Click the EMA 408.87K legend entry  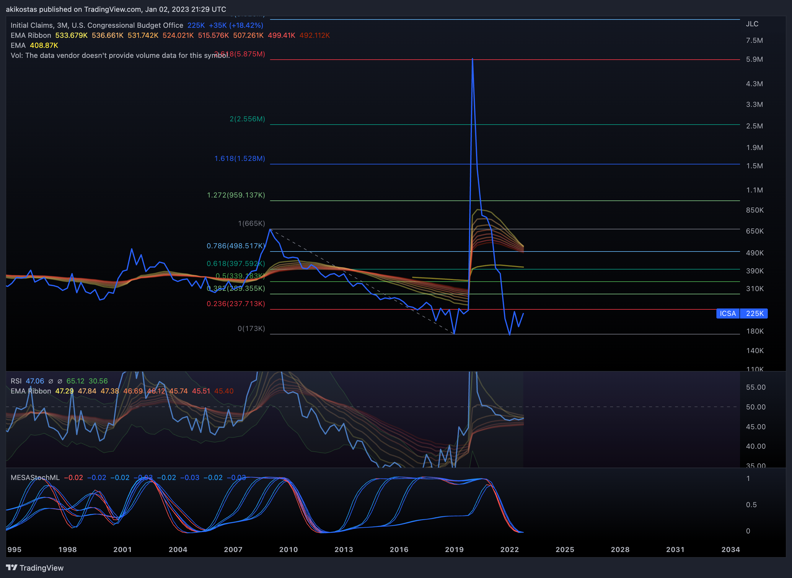pyautogui.click(x=34, y=45)
